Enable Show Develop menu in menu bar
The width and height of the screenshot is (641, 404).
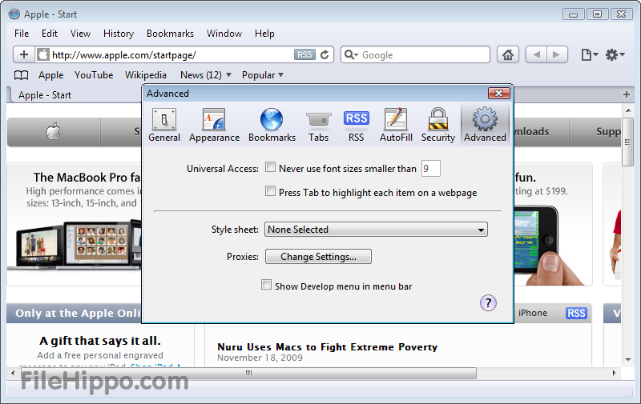click(266, 285)
